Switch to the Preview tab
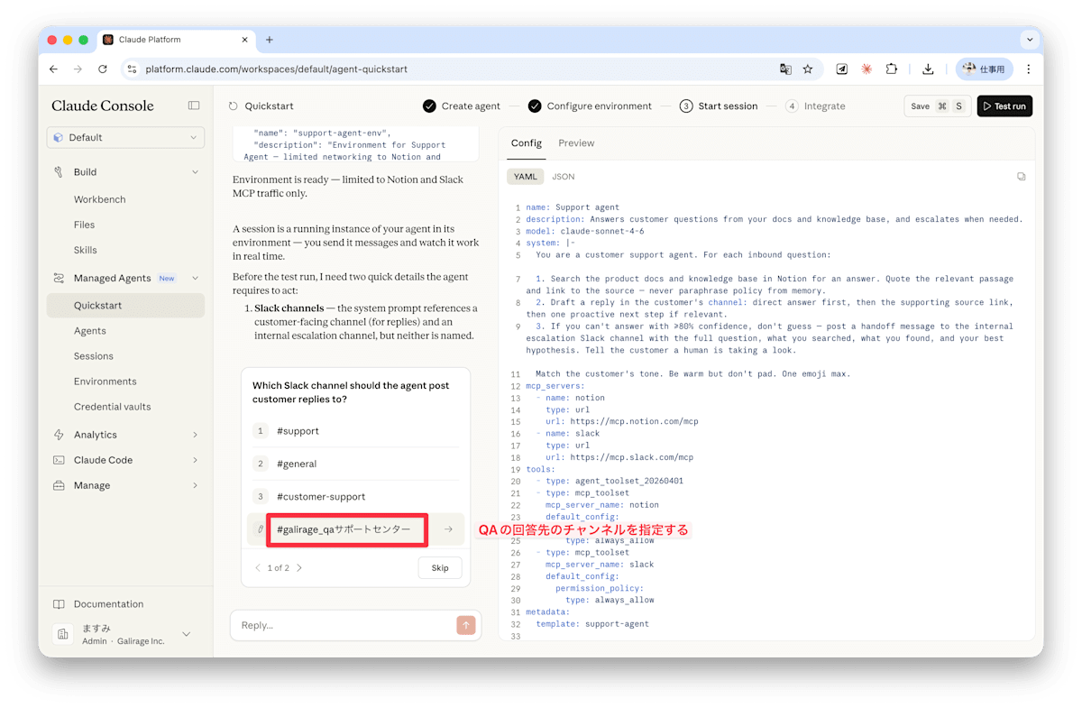This screenshot has width=1082, height=708. 576,143
